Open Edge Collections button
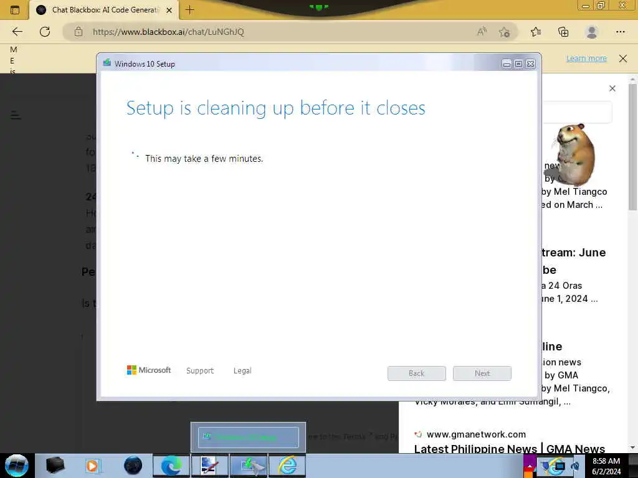Image resolution: width=638 pixels, height=478 pixels. pos(563,32)
